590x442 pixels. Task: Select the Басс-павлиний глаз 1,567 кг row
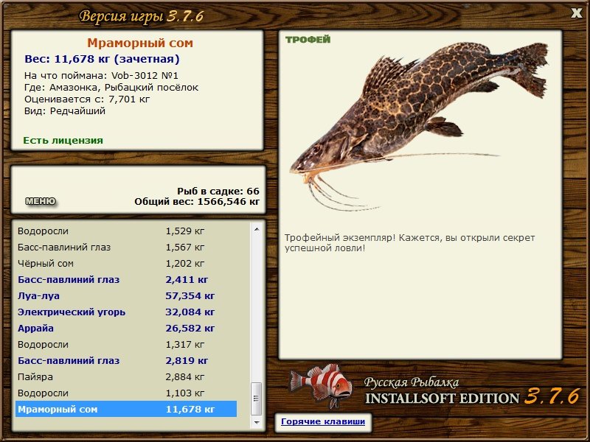click(x=126, y=248)
